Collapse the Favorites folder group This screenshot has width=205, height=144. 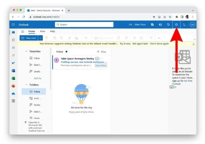click(x=26, y=51)
